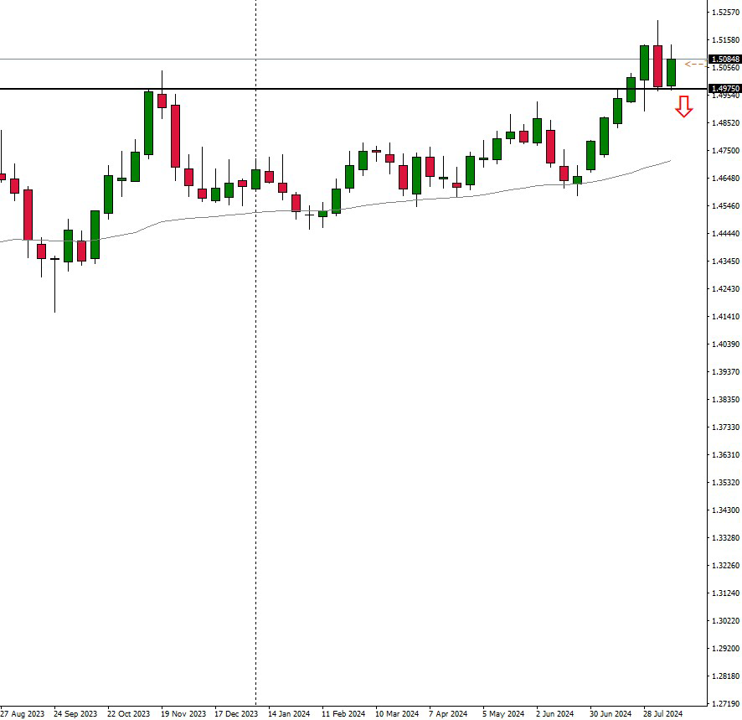The height and width of the screenshot is (720, 742).
Task: Click the 5 May 2024 date label
Action: click(502, 714)
